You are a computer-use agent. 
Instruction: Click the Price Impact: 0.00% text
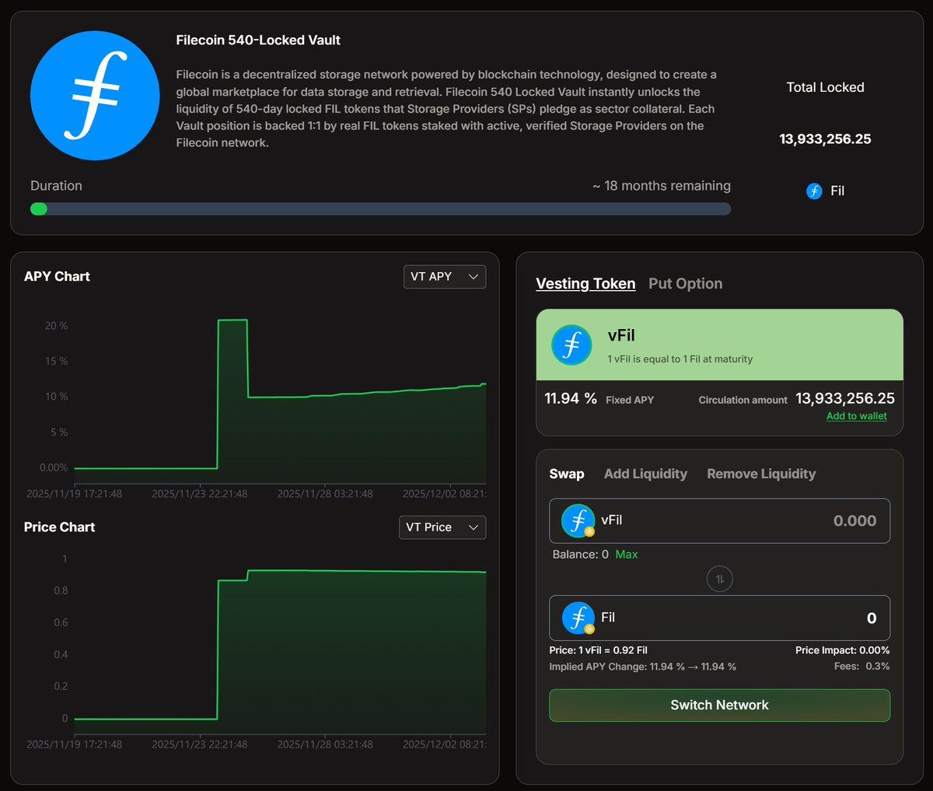tap(842, 650)
